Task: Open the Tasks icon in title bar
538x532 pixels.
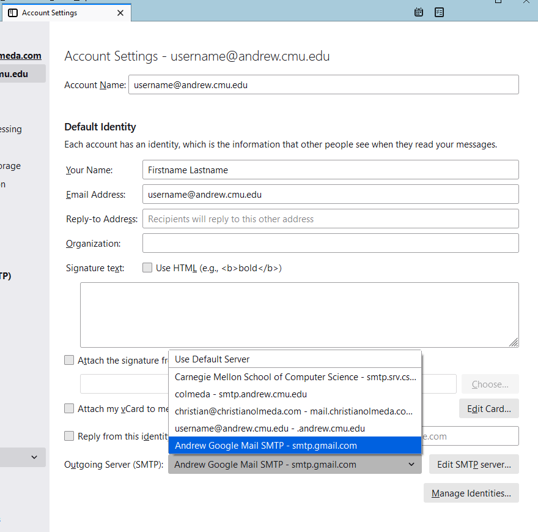Action: pyautogui.click(x=439, y=12)
